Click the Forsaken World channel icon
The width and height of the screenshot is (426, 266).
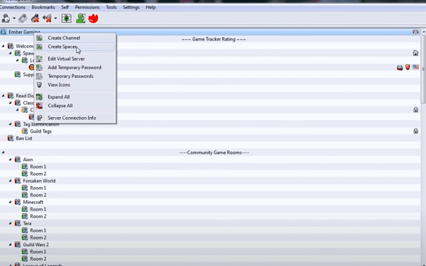(x=18, y=181)
